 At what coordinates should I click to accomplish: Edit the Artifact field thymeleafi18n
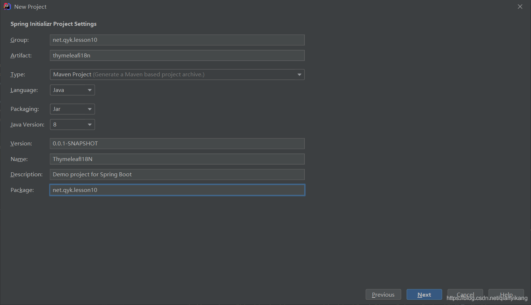[x=177, y=56]
